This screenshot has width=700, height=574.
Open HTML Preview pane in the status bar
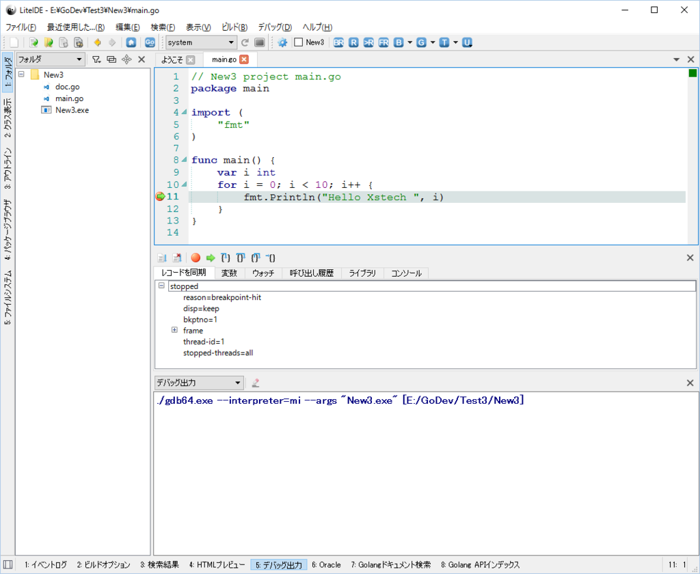217,564
